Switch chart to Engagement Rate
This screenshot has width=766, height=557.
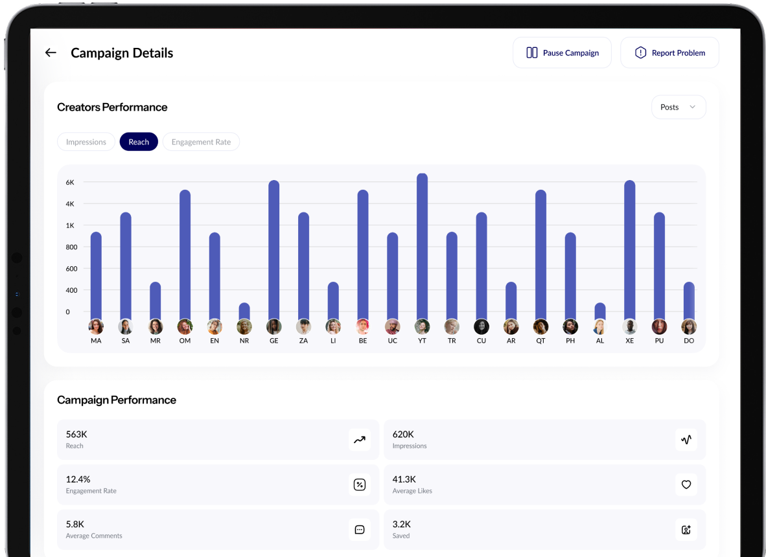(201, 142)
